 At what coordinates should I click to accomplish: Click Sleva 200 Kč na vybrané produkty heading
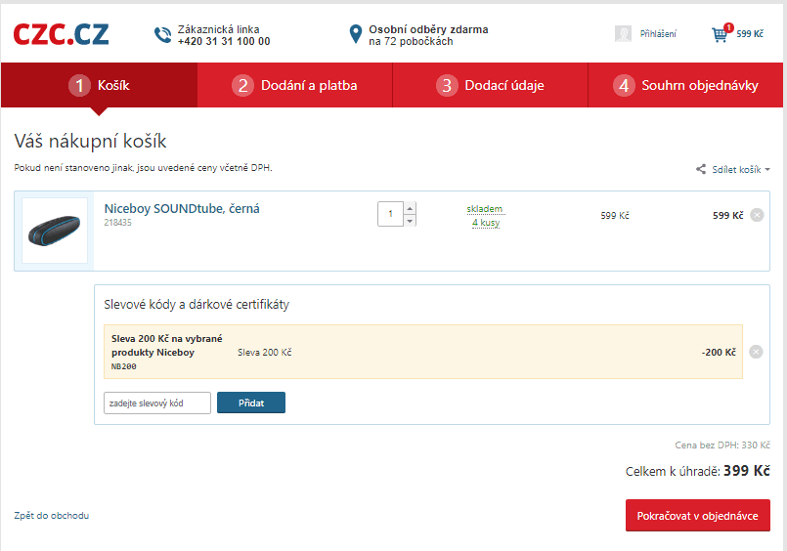pos(166,346)
